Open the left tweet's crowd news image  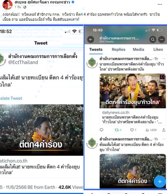click(x=42, y=130)
